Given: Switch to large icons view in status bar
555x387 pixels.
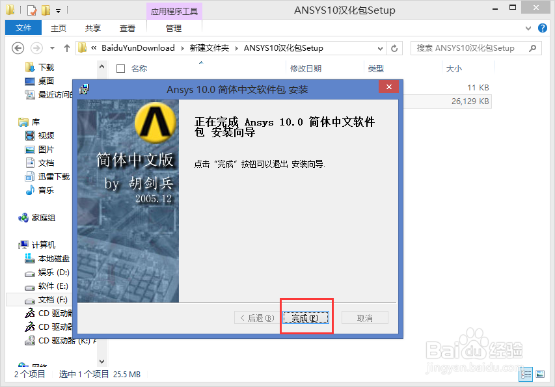Looking at the screenshot, I should coord(541,374).
